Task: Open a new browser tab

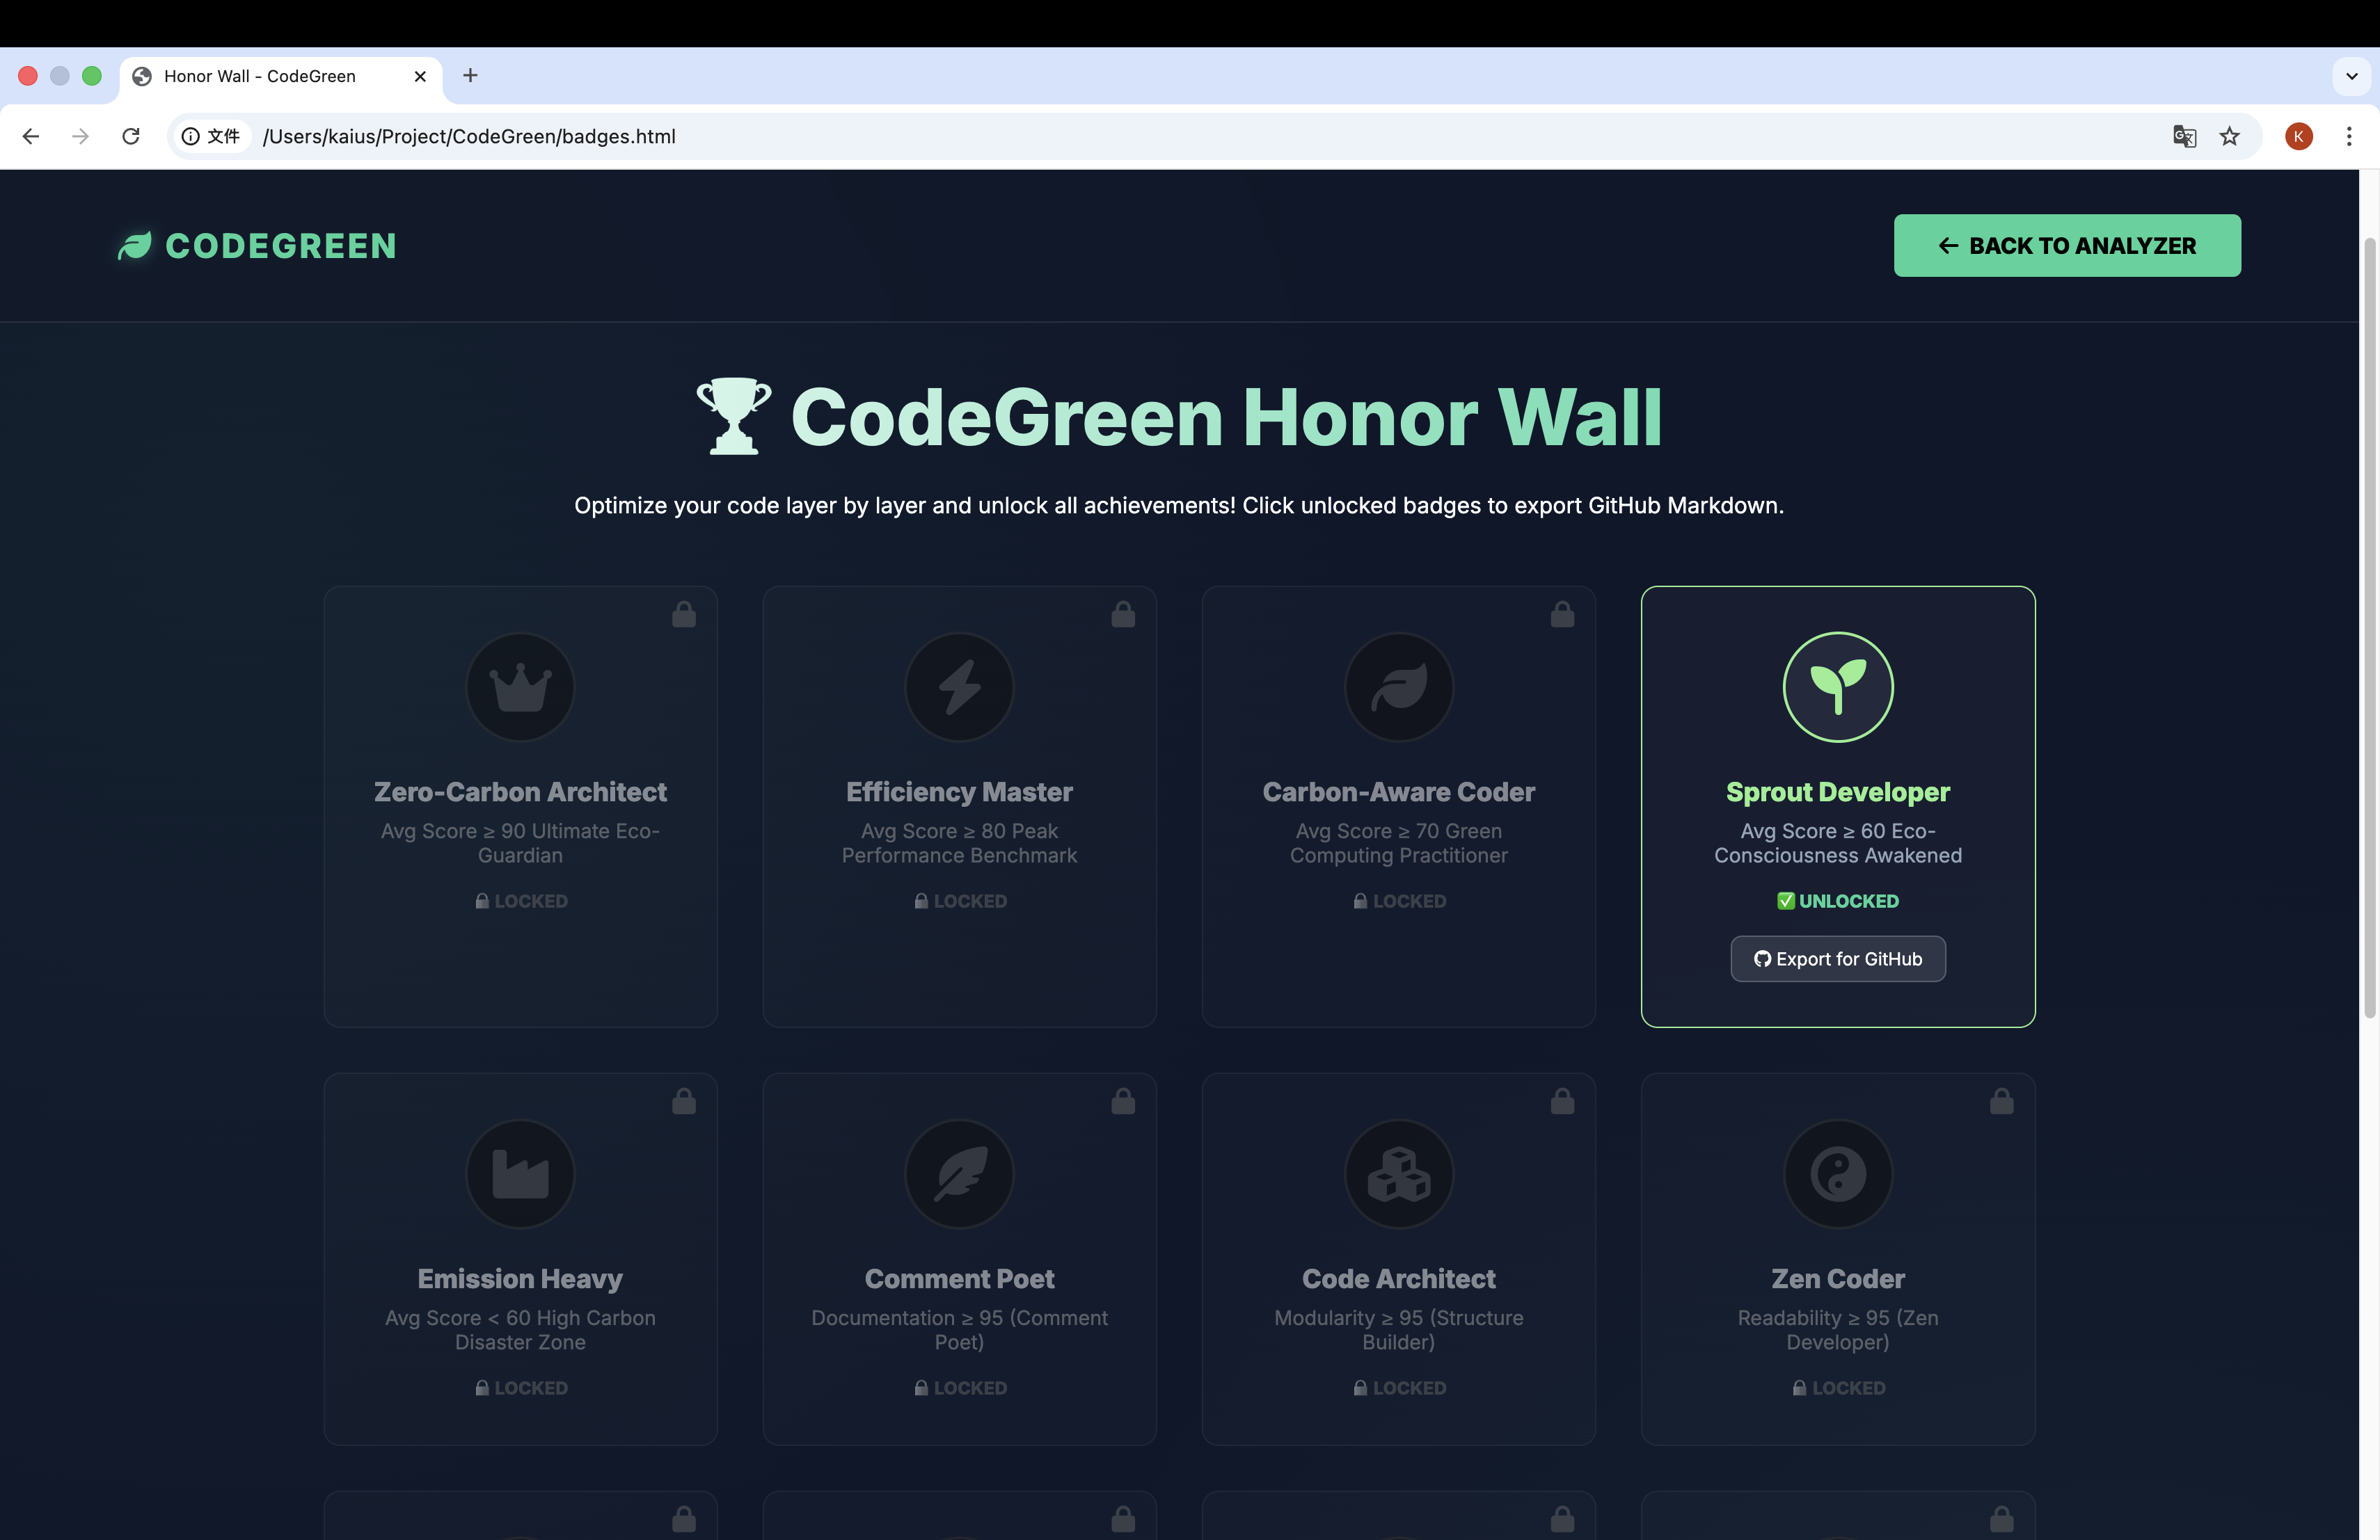Action: tap(470, 76)
